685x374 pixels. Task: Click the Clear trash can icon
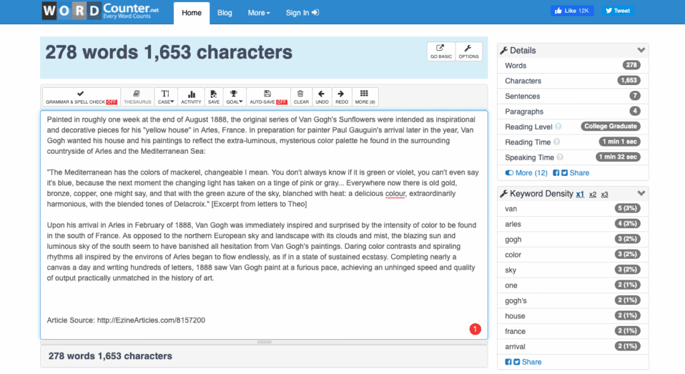coord(301,97)
